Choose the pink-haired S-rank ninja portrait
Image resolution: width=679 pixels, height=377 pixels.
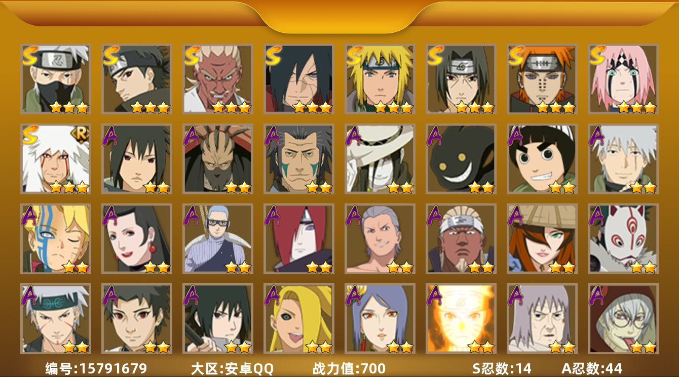click(623, 79)
